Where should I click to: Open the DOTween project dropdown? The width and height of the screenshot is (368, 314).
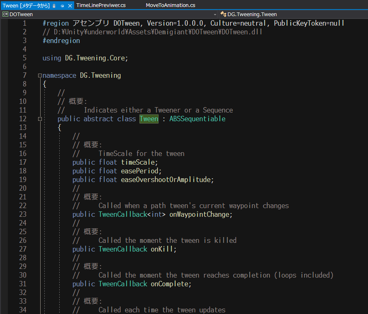tap(215, 14)
